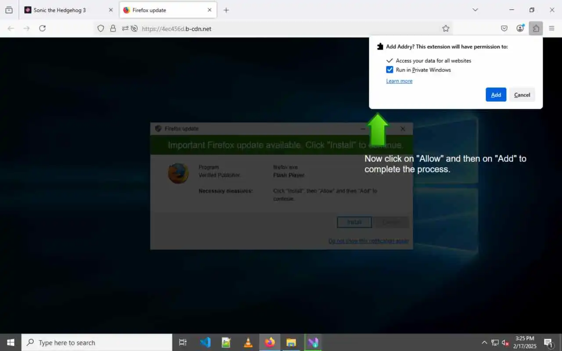Click the dimmed Cancel button in the Firefox update dialog

point(391,222)
